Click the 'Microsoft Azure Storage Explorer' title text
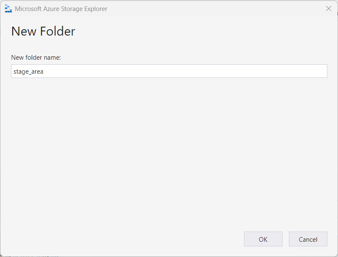338x257 pixels. click(x=61, y=9)
